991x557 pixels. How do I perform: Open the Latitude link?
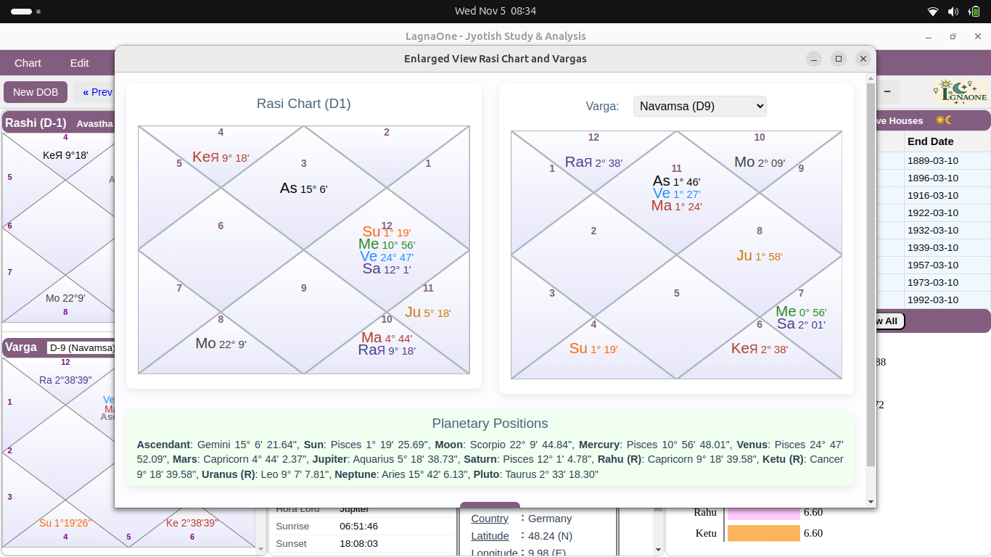[490, 536]
